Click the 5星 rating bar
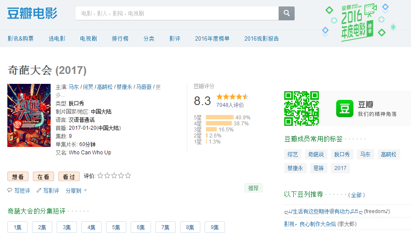 coord(220,117)
